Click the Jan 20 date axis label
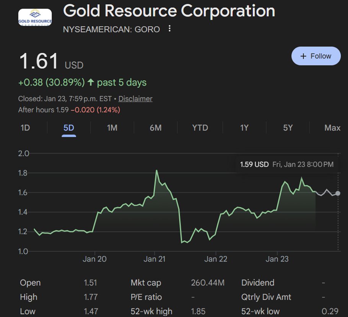The image size is (348, 317). pos(94,259)
